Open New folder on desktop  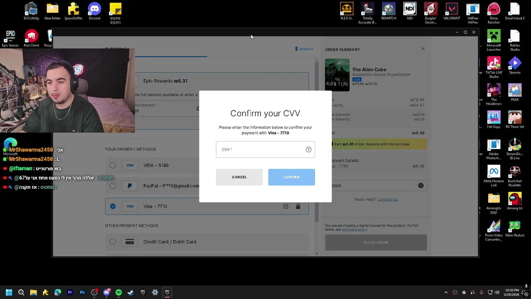(x=52, y=11)
